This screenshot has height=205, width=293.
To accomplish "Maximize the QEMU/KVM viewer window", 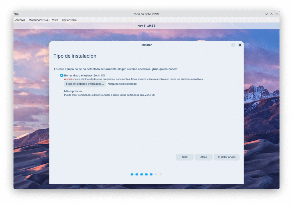I will point(272,14).
